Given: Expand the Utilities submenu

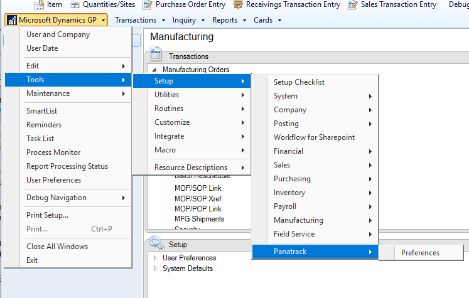Looking at the screenshot, I should (x=191, y=95).
